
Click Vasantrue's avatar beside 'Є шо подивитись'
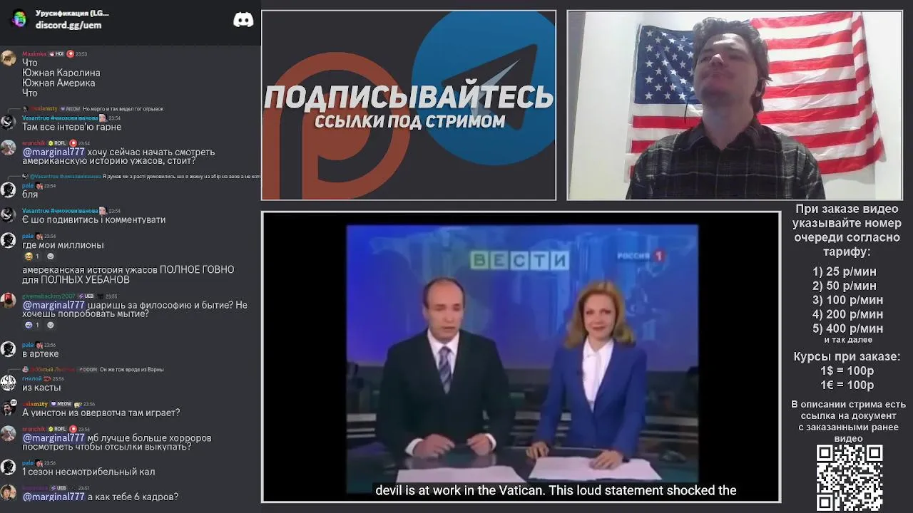(x=9, y=214)
